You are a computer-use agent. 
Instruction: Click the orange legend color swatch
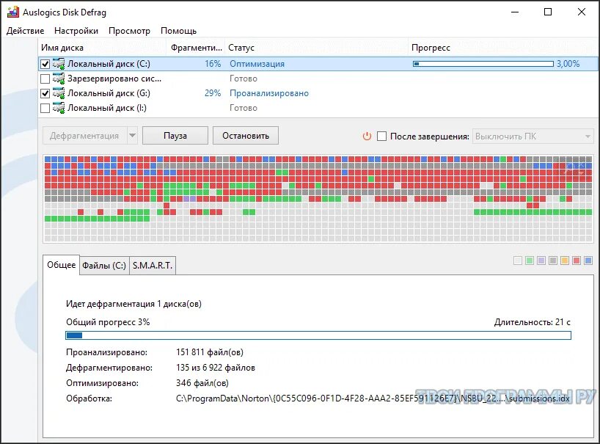[x=565, y=261]
